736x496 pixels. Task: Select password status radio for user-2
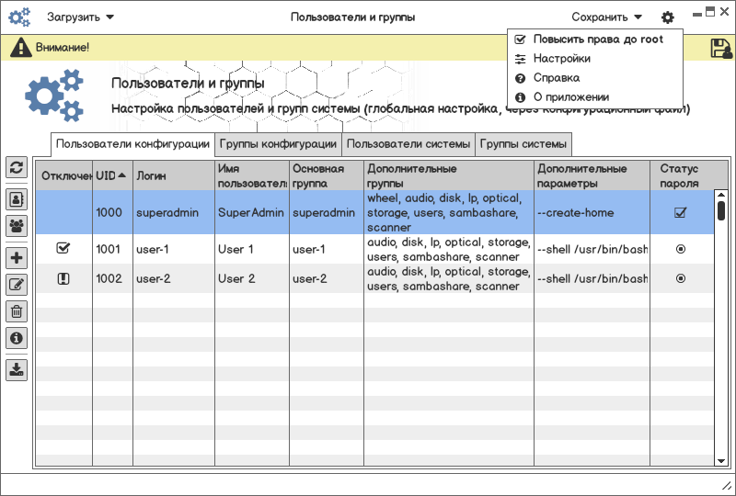(x=680, y=278)
